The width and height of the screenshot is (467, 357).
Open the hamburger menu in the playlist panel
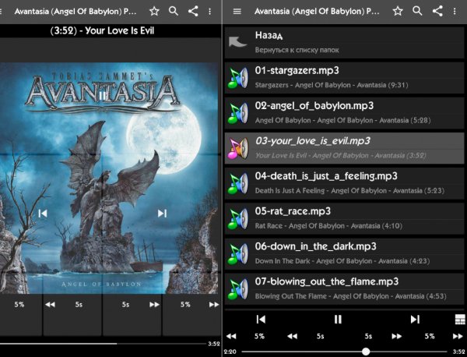click(237, 12)
